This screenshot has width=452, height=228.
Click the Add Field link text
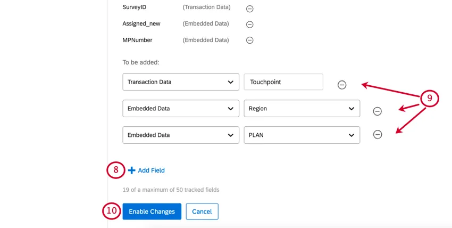[152, 170]
